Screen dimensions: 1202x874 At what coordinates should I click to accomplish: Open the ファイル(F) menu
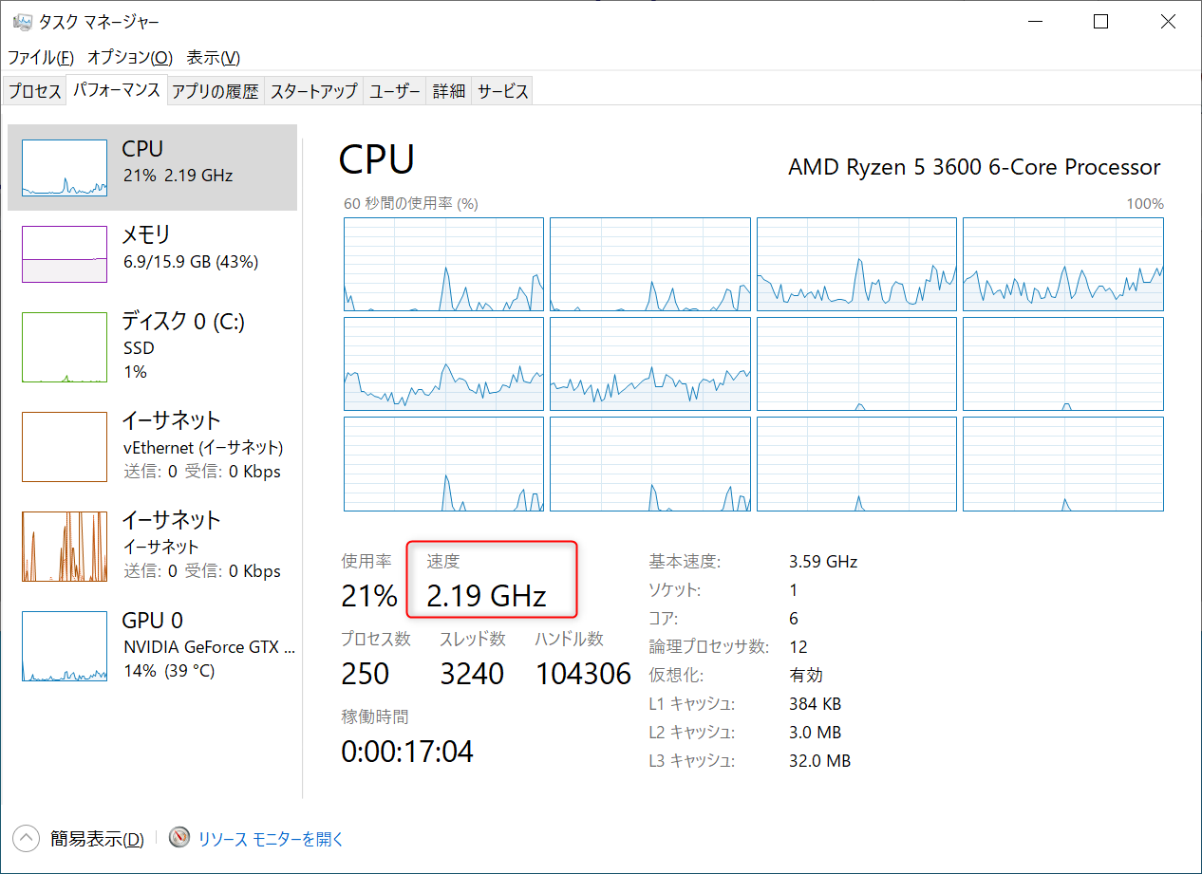(41, 58)
